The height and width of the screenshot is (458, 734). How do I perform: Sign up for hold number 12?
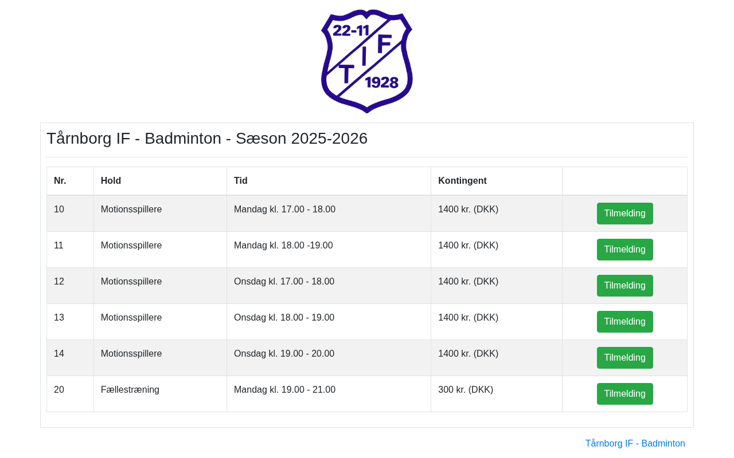(624, 286)
